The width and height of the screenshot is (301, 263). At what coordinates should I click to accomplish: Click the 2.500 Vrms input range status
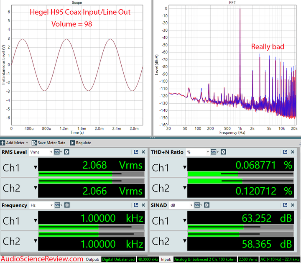click(248, 260)
